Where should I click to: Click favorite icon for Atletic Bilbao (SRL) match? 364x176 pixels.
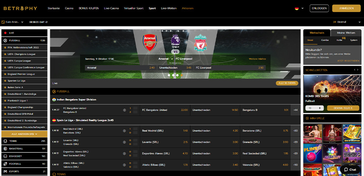(x=124, y=165)
